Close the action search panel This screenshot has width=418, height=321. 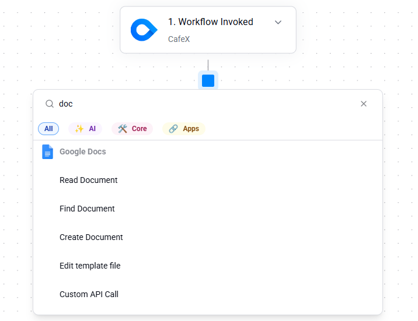(364, 104)
